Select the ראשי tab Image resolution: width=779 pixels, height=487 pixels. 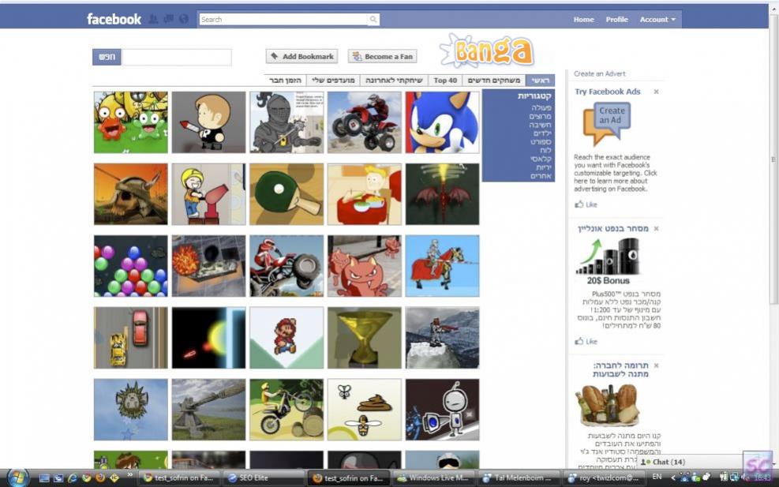point(540,80)
